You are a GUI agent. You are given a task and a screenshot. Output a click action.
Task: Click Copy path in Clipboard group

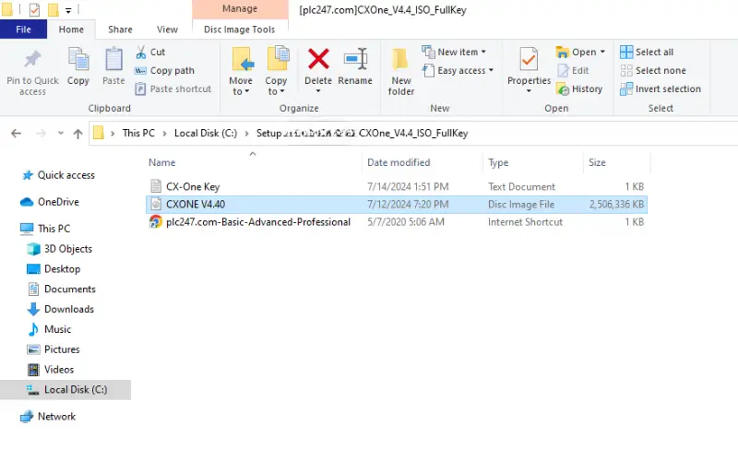164,71
